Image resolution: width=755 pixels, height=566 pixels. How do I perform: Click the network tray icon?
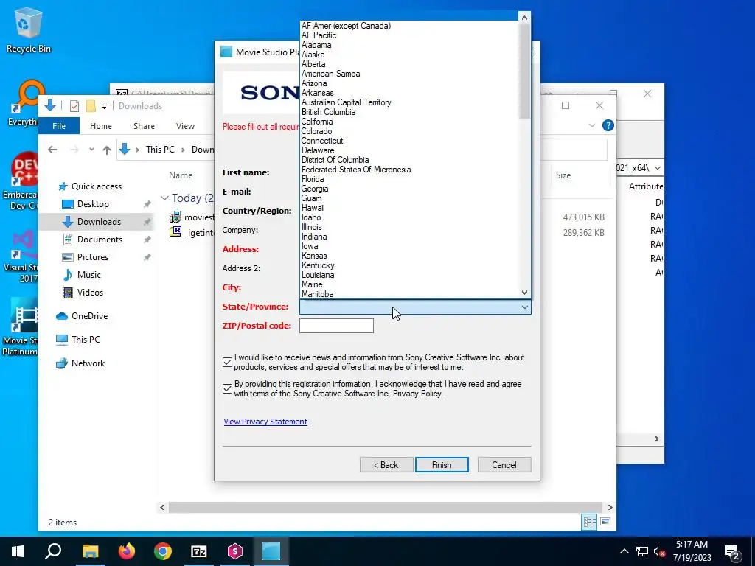[x=642, y=551]
